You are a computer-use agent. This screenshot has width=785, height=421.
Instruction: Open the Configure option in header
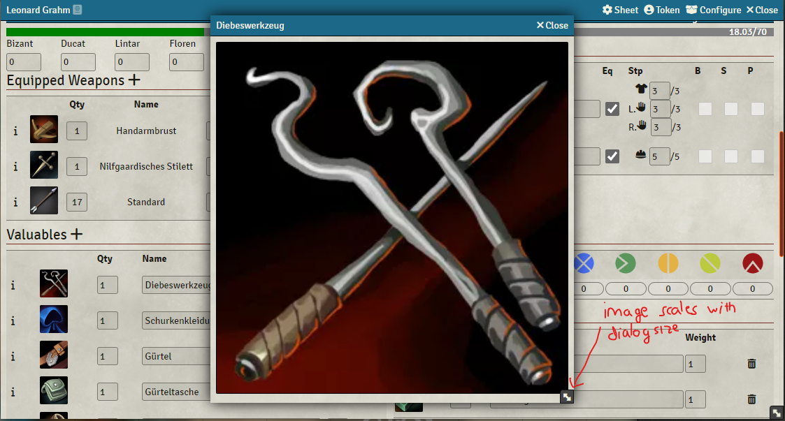coord(714,10)
